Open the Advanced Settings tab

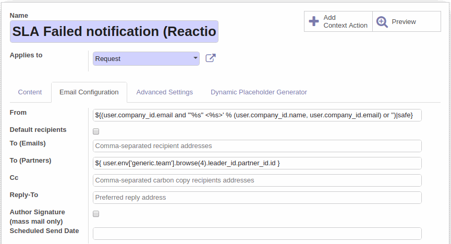(165, 92)
